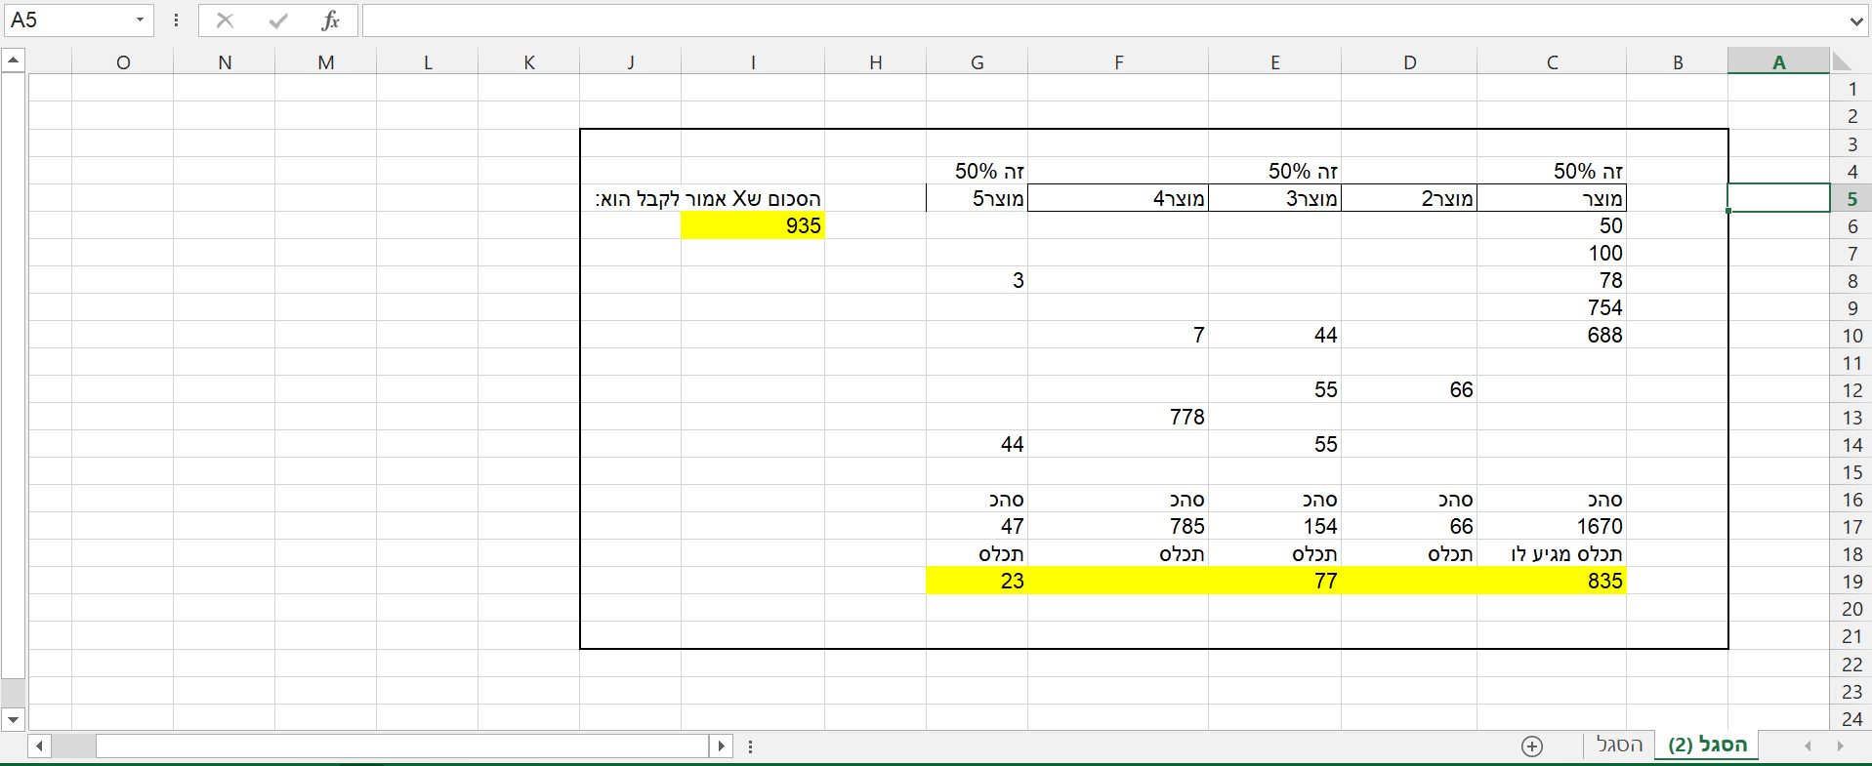Screen dimensions: 1872x766
Task: Click header cell מוצר2
Action: pos(1409,198)
